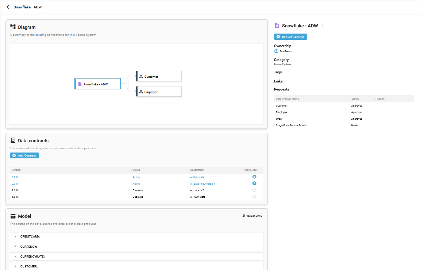Viewport: 421px width, 270px height.
Task: Click Active status of version 2.0.0
Action: tap(136, 184)
